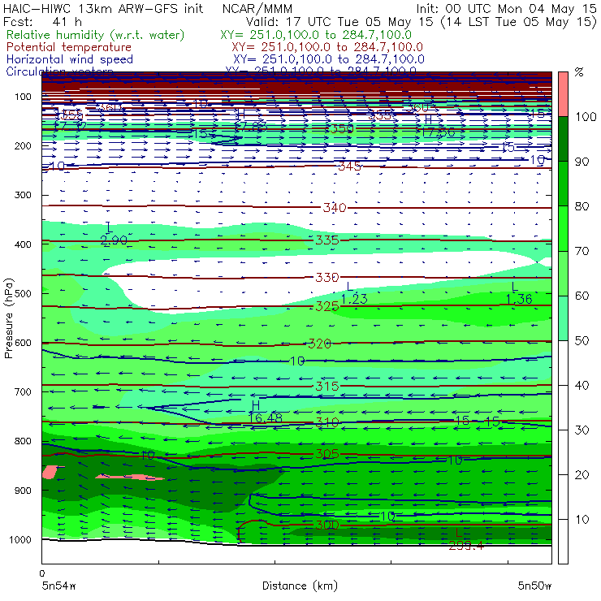The image size is (601, 601).
Task: Click the "299.4" minimum temperature value
Action: 466,546
